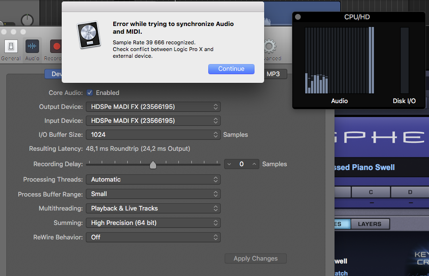Open Processing Threads Automatic dropdown
Image resolution: width=429 pixels, height=276 pixels.
153,179
